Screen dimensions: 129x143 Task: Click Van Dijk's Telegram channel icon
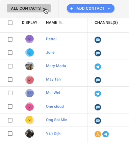pos(106,134)
